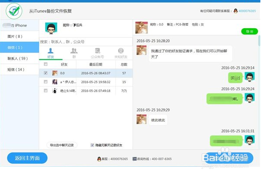
Task: Select 微信 (1) in the sidebar
Action: point(20,47)
